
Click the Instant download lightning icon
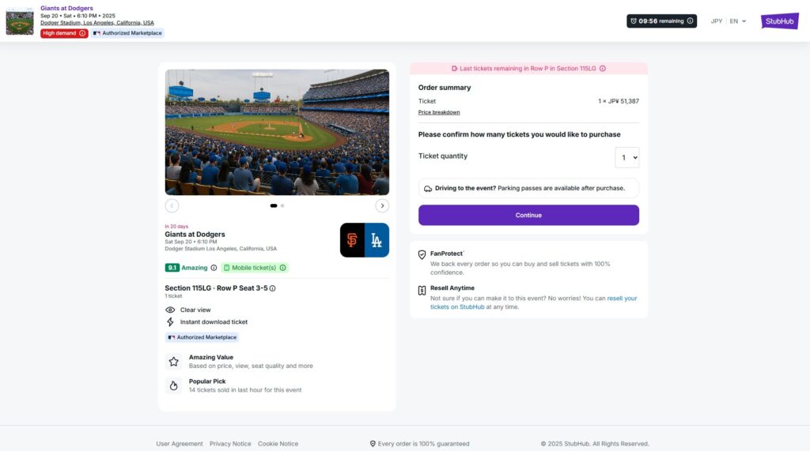point(170,322)
